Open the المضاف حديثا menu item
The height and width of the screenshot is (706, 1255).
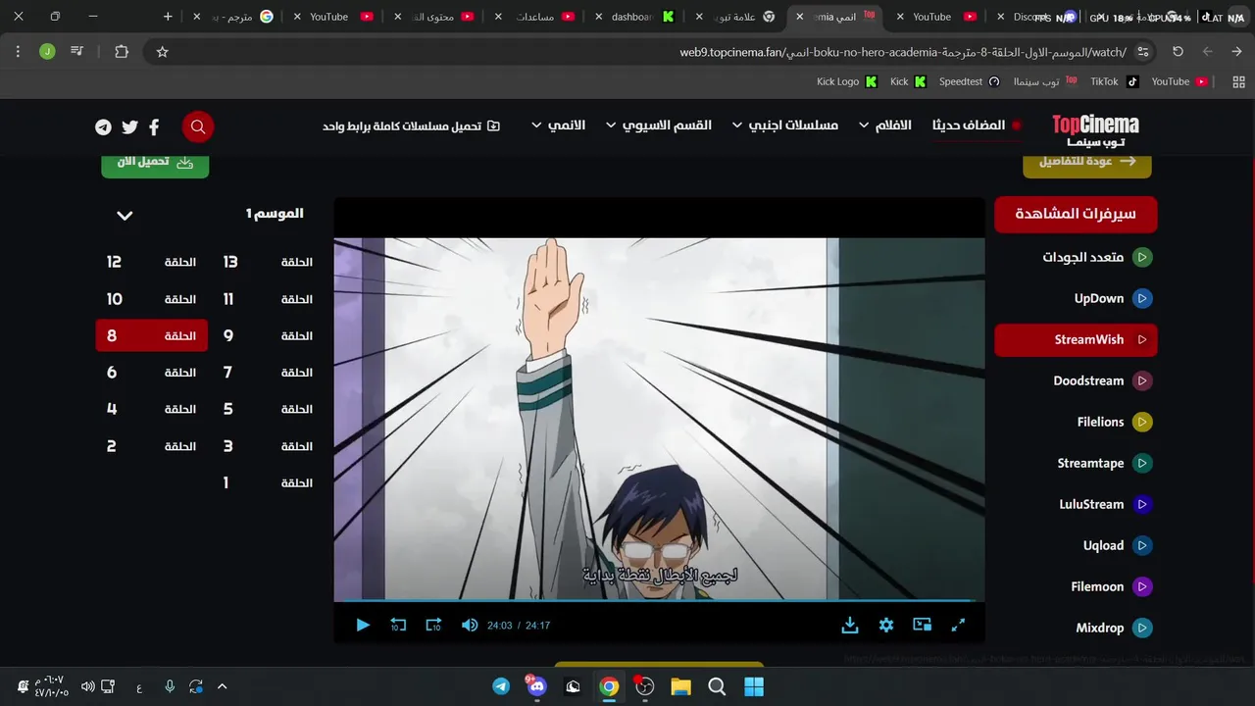coord(976,126)
